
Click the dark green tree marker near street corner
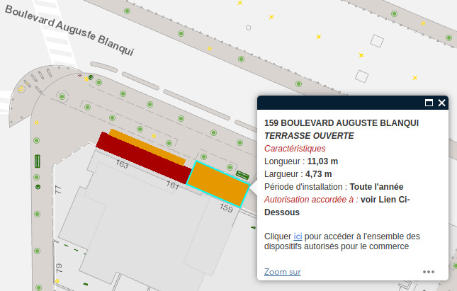point(91,76)
